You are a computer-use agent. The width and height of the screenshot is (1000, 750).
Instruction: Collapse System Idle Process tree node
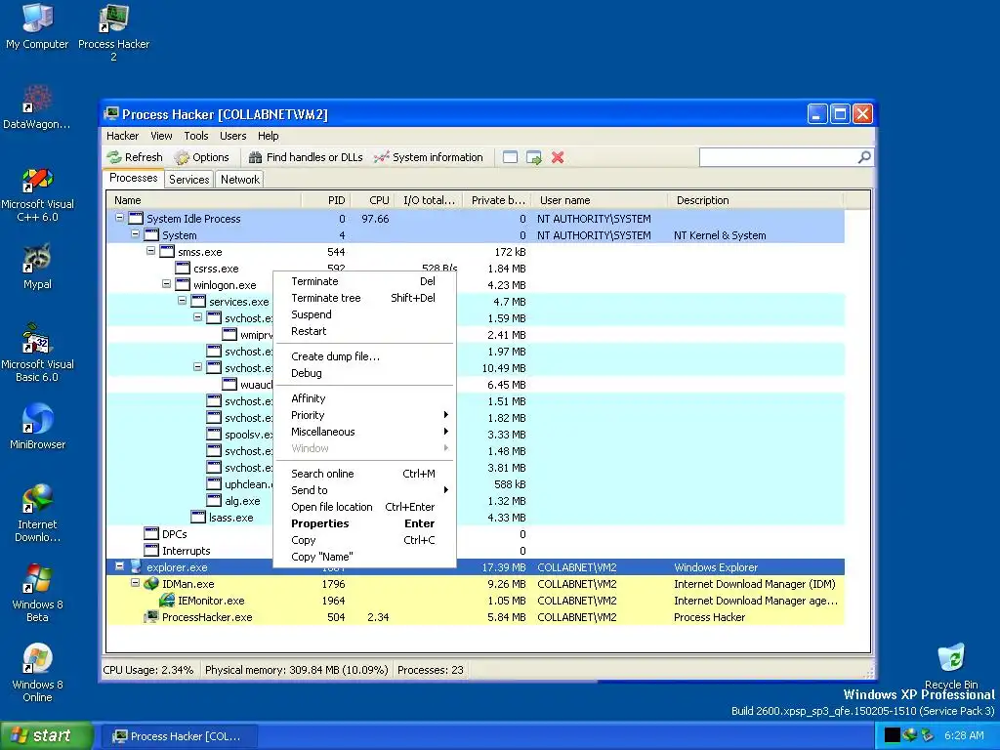(119, 218)
